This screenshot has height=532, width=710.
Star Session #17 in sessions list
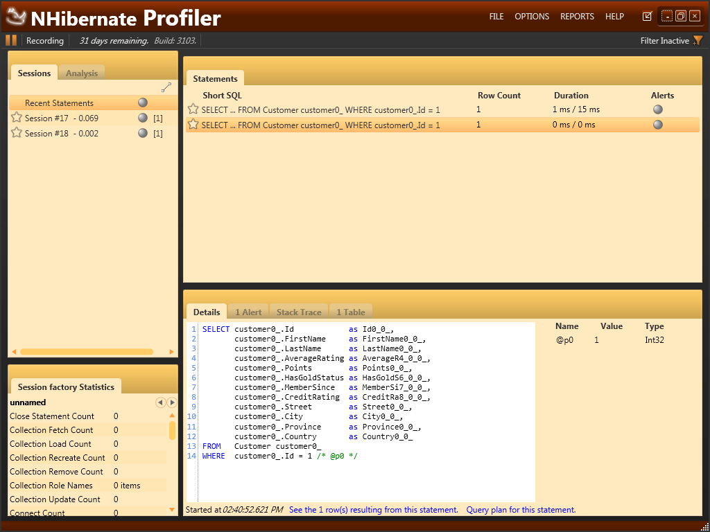pyautogui.click(x=17, y=118)
